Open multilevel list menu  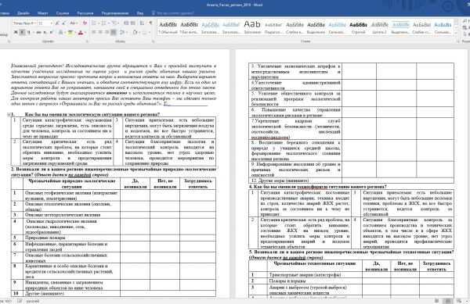coord(114,23)
